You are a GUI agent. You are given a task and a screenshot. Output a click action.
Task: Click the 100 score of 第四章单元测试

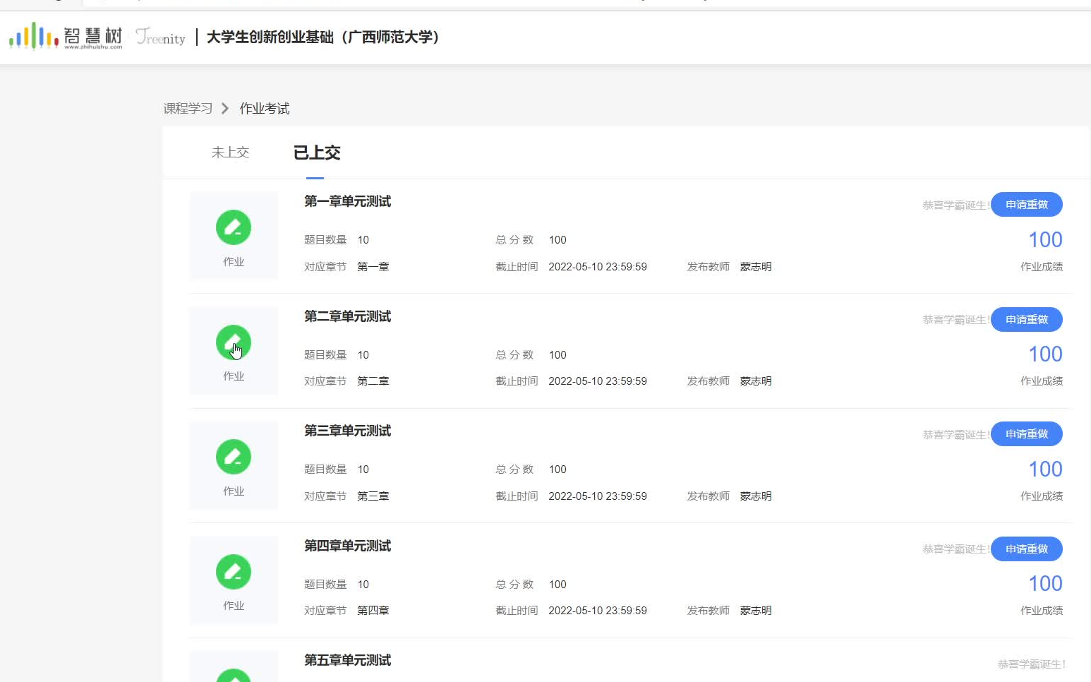pyautogui.click(x=1045, y=584)
